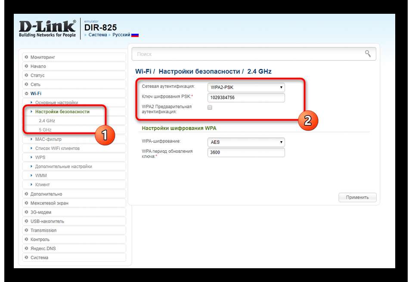Expand the Контроль sidebar section
This screenshot has height=282, width=409.
coord(74,239)
